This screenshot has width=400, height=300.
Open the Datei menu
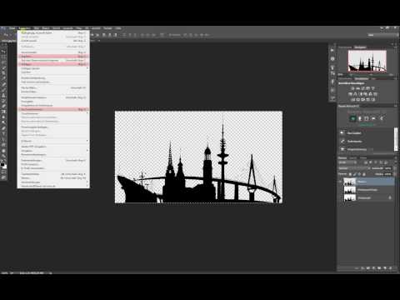12,28
